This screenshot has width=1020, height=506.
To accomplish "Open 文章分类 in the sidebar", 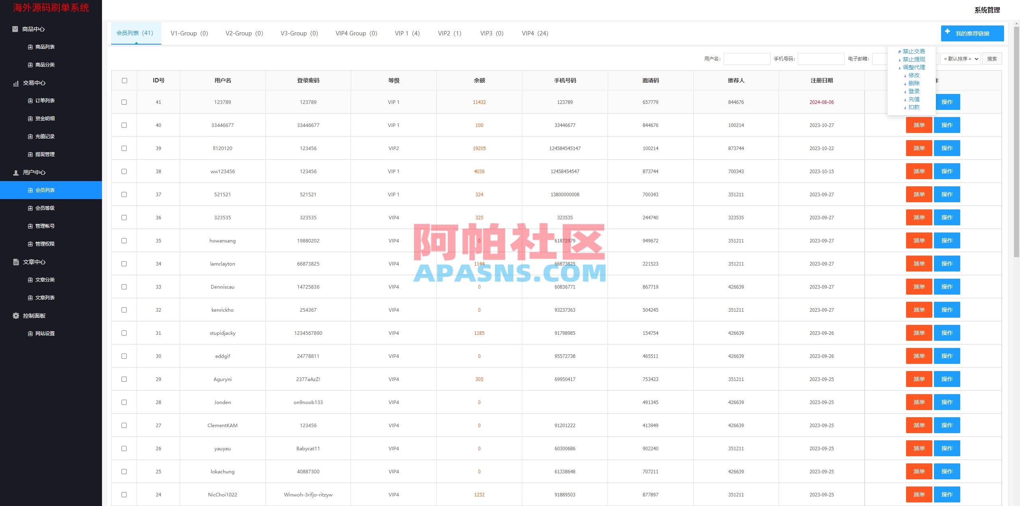I will click(x=45, y=279).
